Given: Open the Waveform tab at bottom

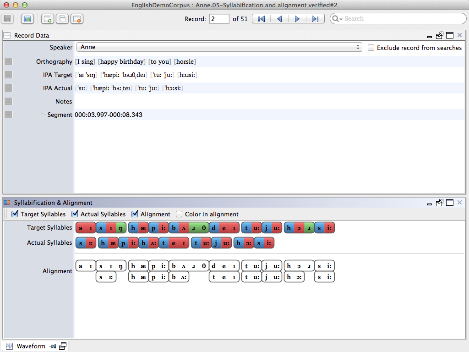Looking at the screenshot, I should tap(31, 346).
